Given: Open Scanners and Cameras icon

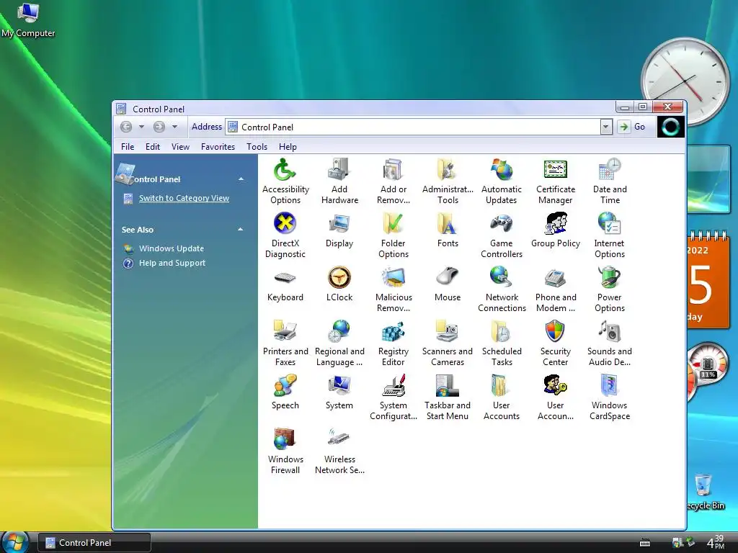Looking at the screenshot, I should pos(447,331).
